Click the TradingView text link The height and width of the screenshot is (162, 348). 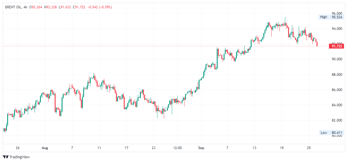tap(20, 157)
